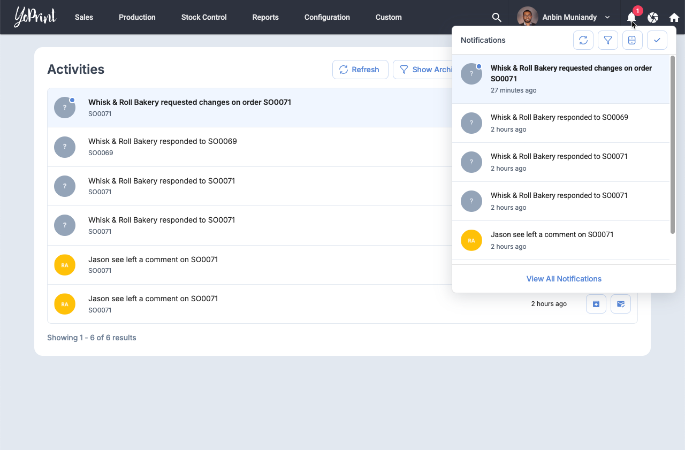Archive the last Jason see comment activity
Viewport: 685px width, 450px height.
coord(596,304)
